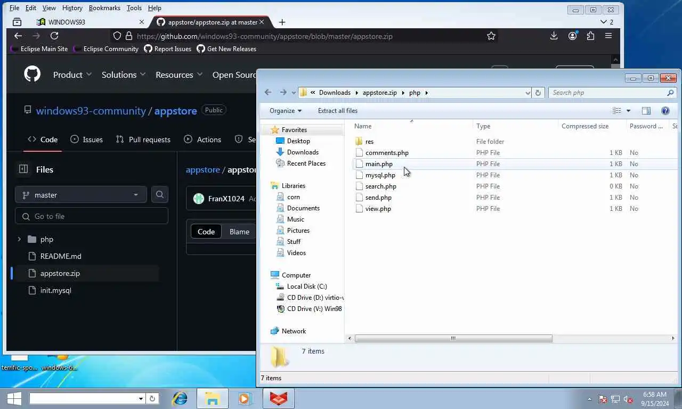Open the media player taskbar icon
This screenshot has height=409, width=682.
(x=244, y=398)
